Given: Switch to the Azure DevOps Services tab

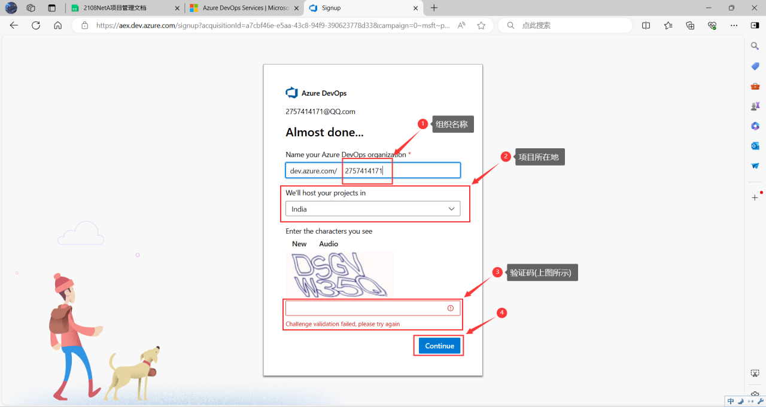Looking at the screenshot, I should (x=244, y=8).
